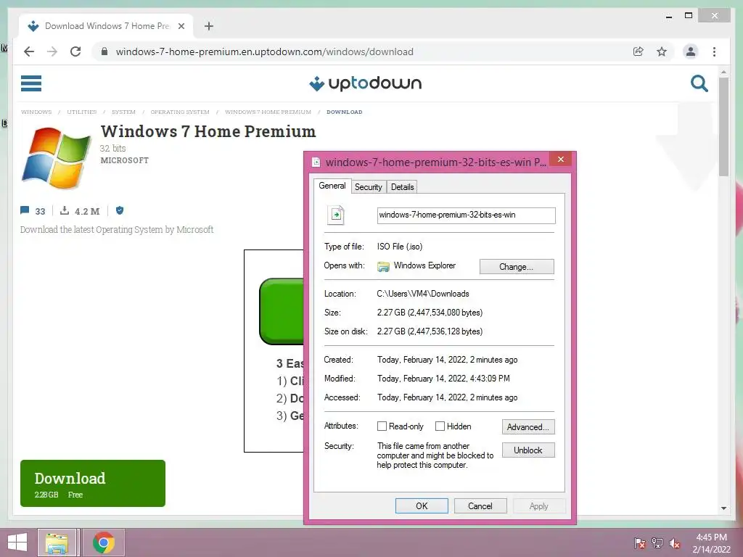The height and width of the screenshot is (557, 743).
Task: Click the 'ISO File (.iso)' type text
Action: (x=400, y=247)
